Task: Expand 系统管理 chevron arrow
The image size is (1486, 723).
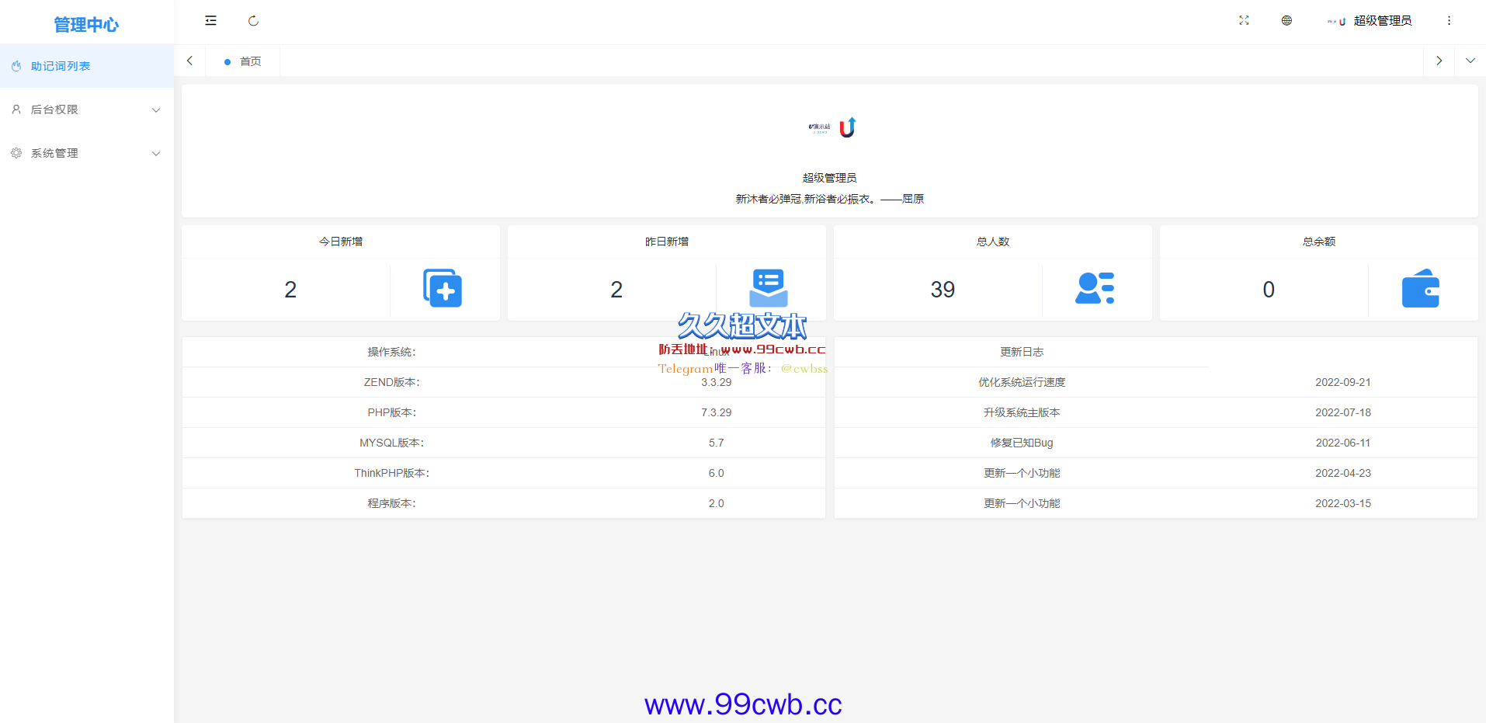Action: [x=156, y=154]
